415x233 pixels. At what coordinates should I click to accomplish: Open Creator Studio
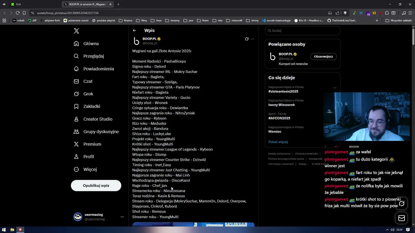93,119
